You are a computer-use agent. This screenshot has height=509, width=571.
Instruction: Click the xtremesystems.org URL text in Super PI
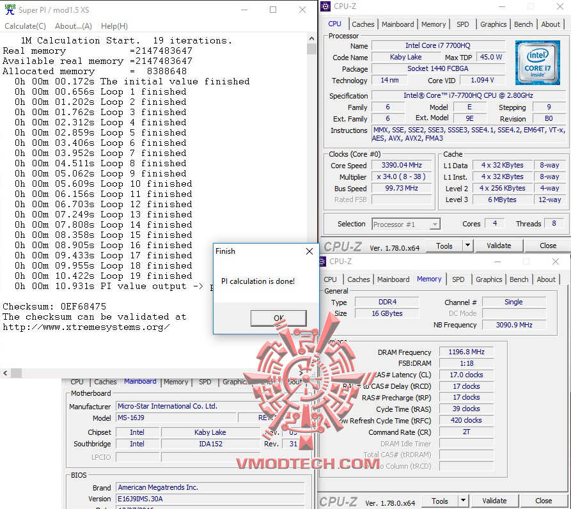tap(86, 327)
